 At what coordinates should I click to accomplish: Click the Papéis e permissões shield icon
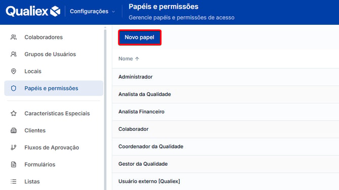click(x=14, y=88)
